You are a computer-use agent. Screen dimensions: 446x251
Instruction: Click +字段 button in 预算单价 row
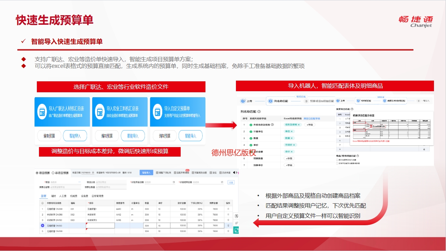click(289, 165)
